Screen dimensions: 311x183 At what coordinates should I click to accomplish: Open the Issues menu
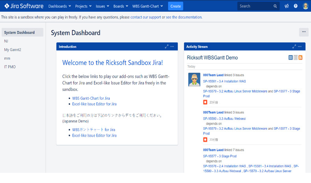(102, 6)
